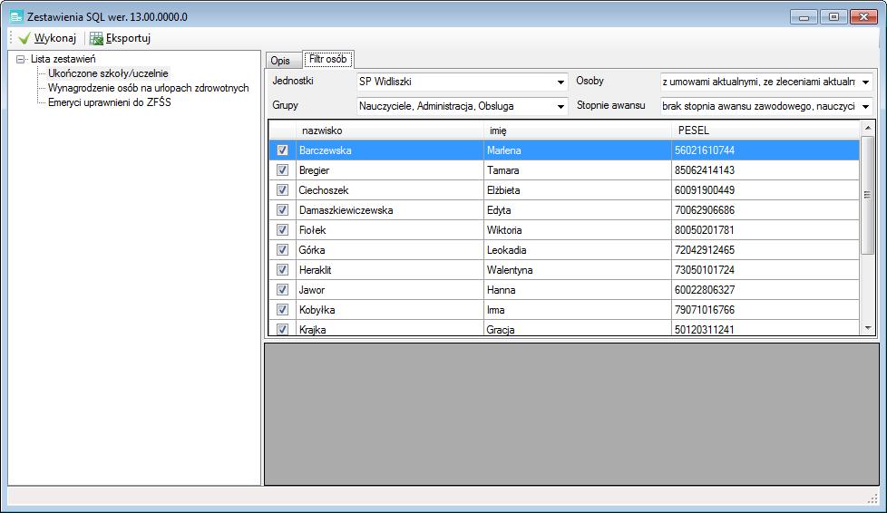Click the Edyta first-name cell
The height and width of the screenshot is (513, 887).
578,210
